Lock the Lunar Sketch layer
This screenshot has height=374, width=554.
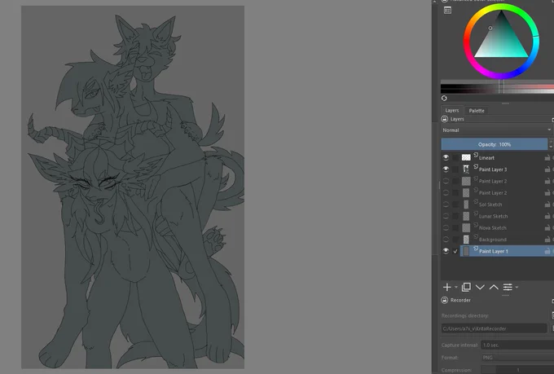547,216
